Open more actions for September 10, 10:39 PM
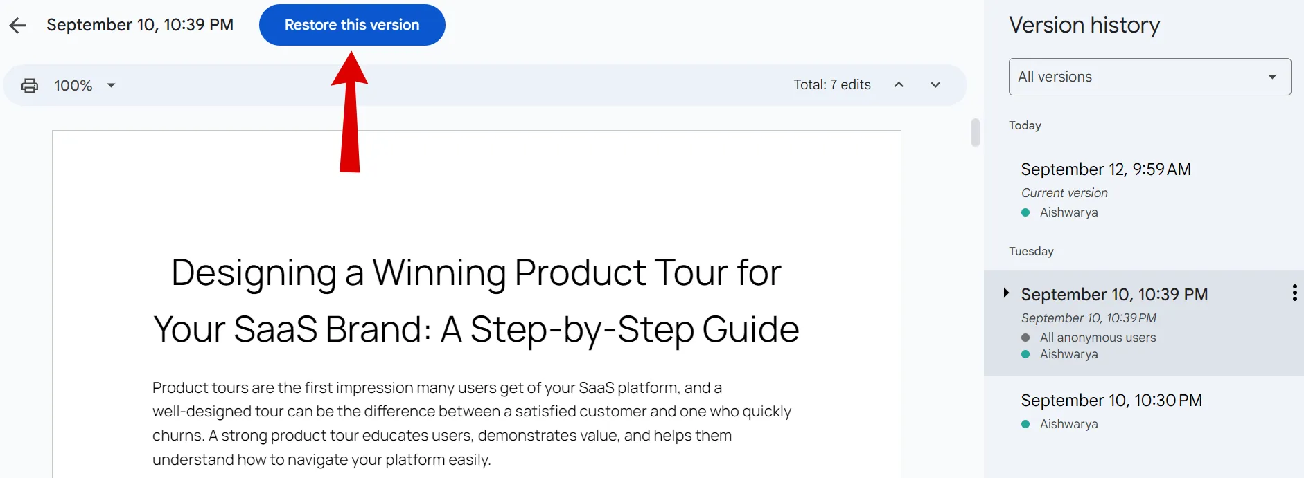 click(1294, 293)
